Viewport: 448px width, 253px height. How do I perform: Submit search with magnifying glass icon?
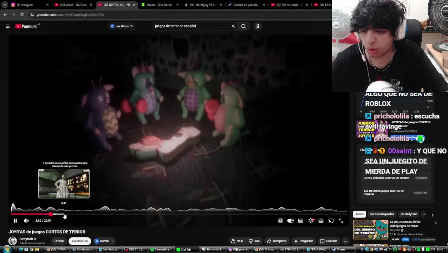(x=244, y=26)
